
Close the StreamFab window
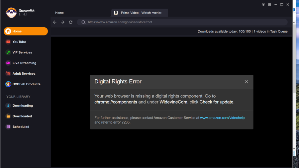pyautogui.click(x=288, y=5)
